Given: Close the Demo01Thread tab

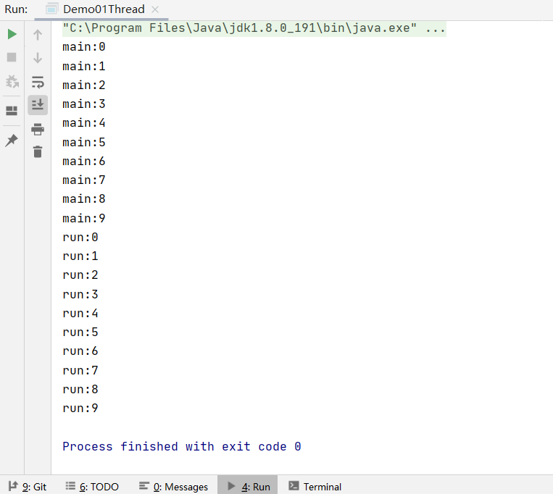Looking at the screenshot, I should point(155,9).
